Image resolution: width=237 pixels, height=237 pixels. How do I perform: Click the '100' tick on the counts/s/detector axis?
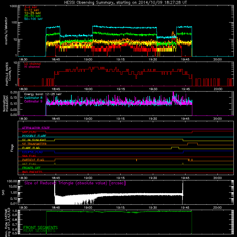click(x=14, y=23)
